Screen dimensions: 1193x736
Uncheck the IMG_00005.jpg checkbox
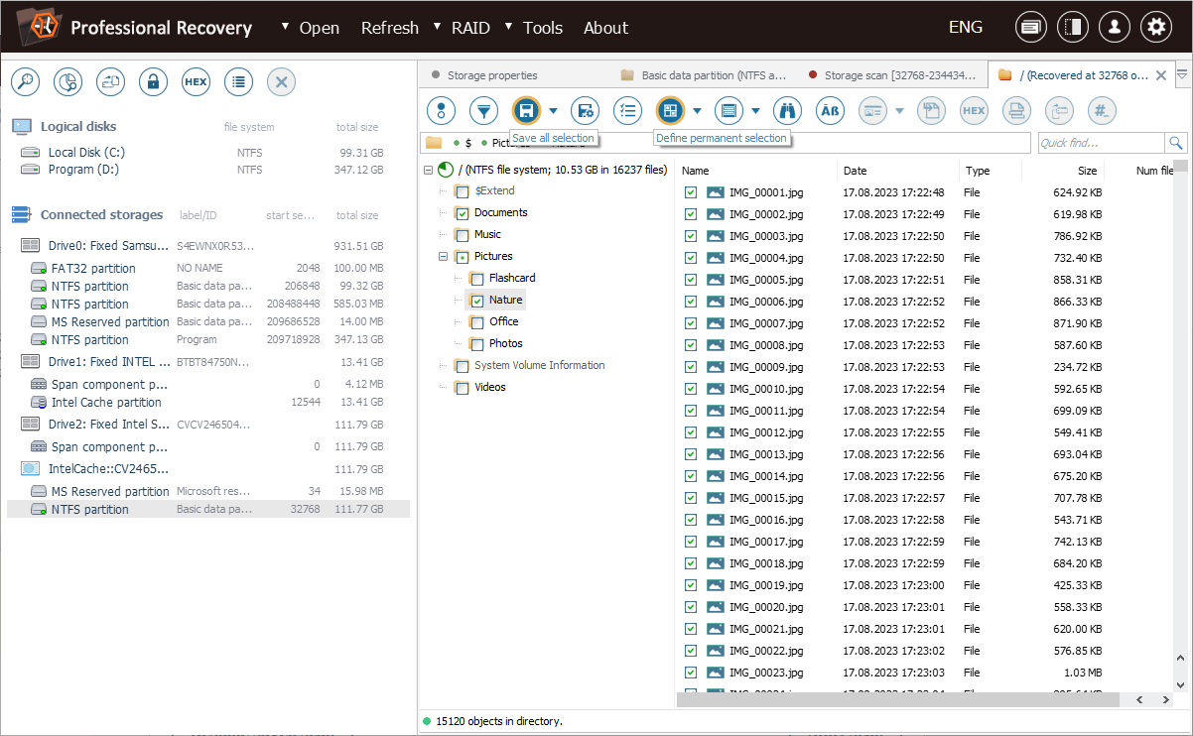[x=691, y=280]
